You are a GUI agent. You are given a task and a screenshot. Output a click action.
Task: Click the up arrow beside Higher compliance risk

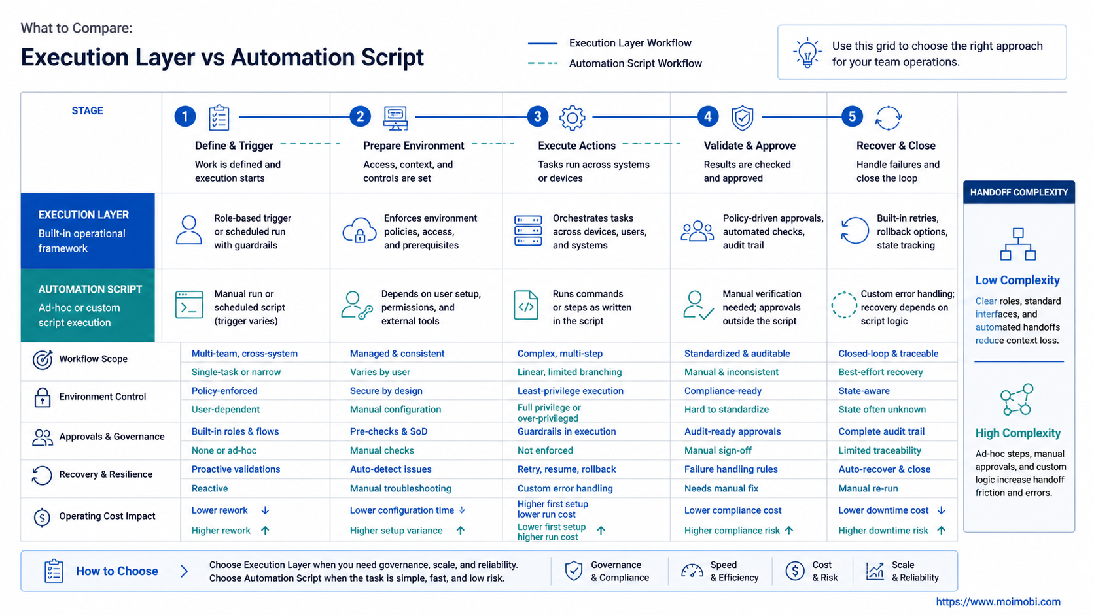point(789,531)
